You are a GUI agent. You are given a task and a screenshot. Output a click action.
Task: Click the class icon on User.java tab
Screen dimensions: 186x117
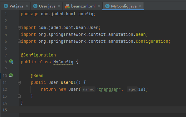tap(35, 6)
